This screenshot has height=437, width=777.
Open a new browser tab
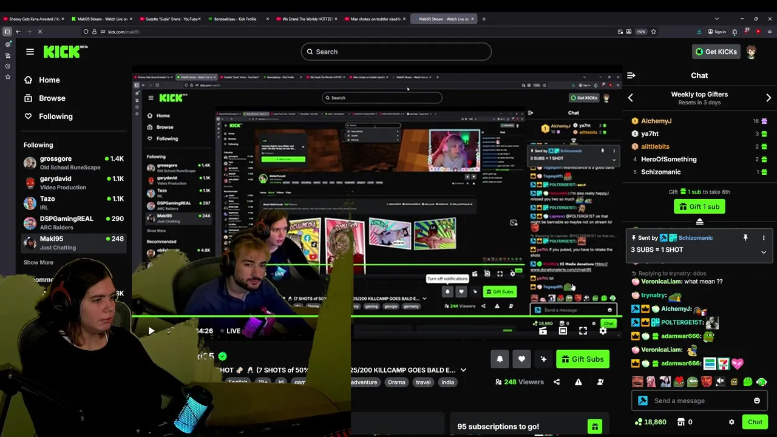coord(484,19)
